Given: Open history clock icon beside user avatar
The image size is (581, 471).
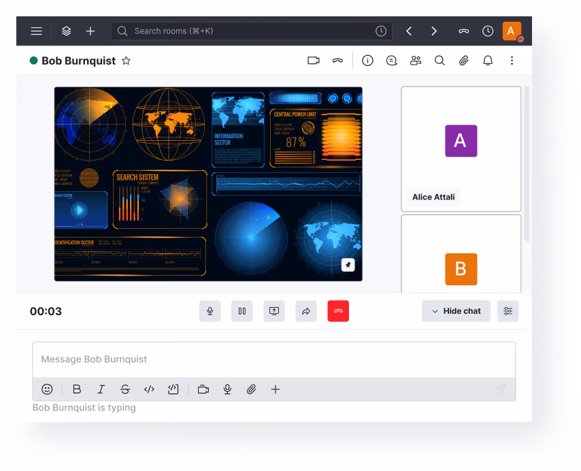Looking at the screenshot, I should [x=488, y=31].
